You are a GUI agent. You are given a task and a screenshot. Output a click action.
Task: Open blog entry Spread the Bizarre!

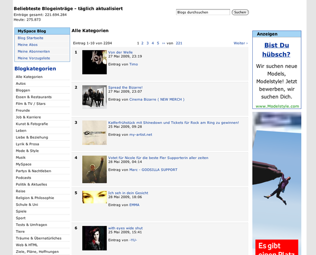125,87
